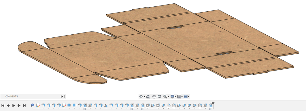The image size is (306, 111).
Task: Select the last fillet feature in the timeline
Action: 200,105
